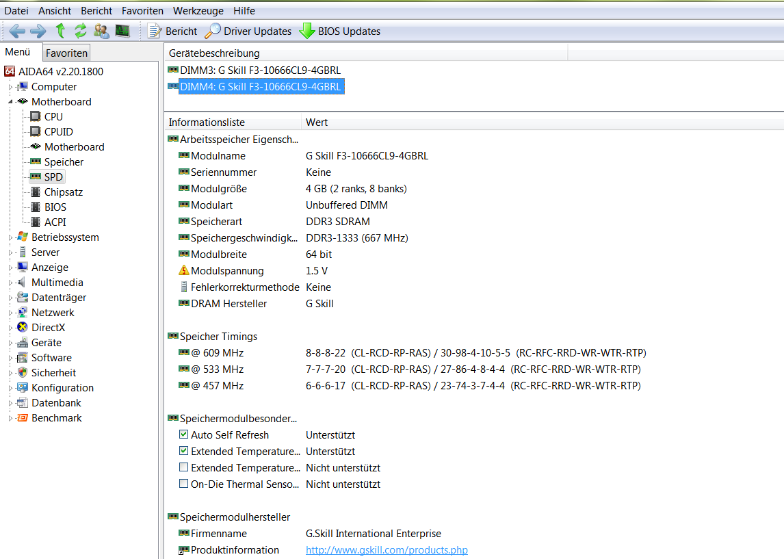
Task: Open the BIOS chip icon
Action: click(36, 207)
